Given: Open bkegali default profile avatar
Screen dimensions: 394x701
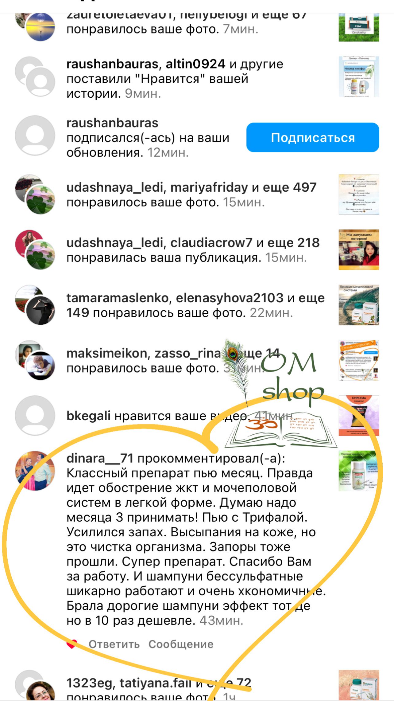Looking at the screenshot, I should [x=35, y=415].
